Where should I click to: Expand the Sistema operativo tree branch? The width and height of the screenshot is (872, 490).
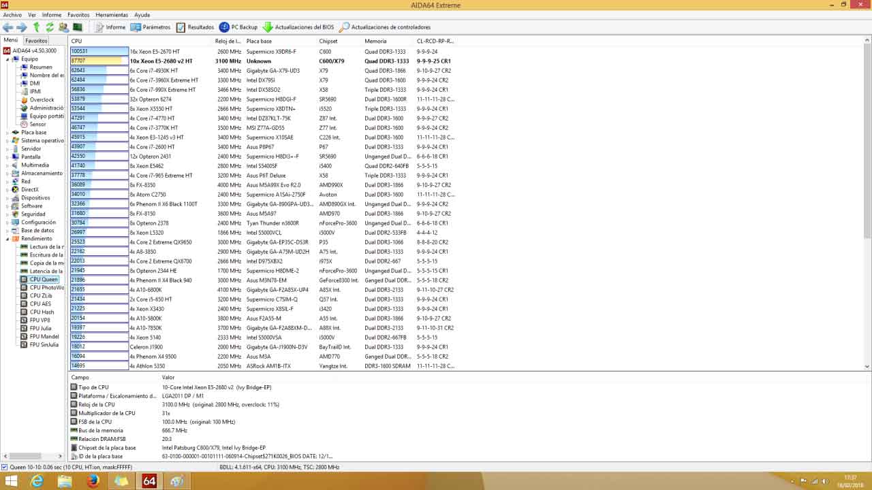[x=8, y=141]
